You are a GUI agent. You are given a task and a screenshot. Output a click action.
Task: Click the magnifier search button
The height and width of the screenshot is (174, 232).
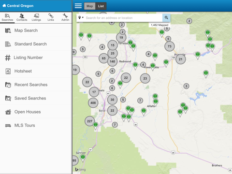click(166, 18)
